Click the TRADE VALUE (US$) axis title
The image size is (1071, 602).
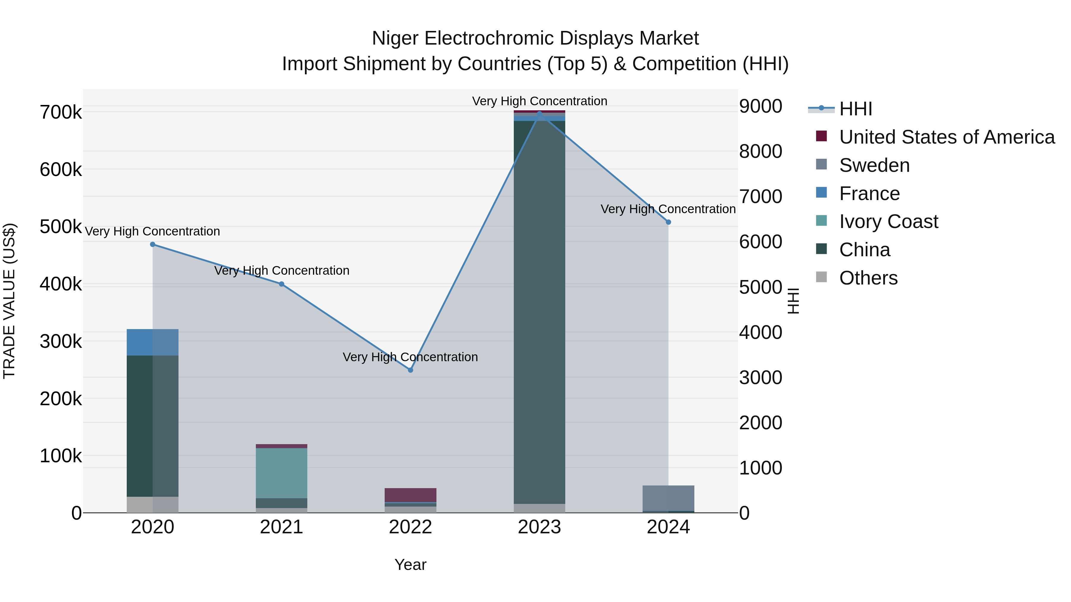coord(10,301)
